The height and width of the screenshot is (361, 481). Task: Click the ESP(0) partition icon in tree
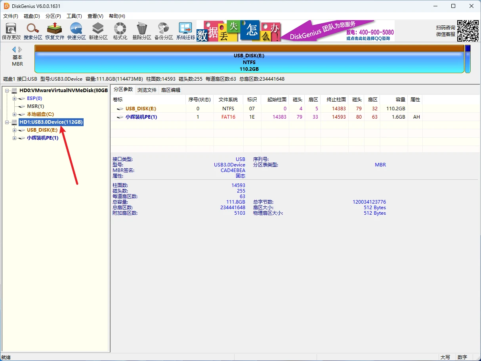[22, 98]
